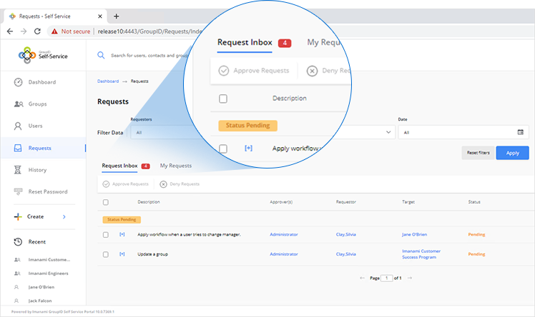
Task: Open the Date filter field showing All
Action: [x=463, y=132]
